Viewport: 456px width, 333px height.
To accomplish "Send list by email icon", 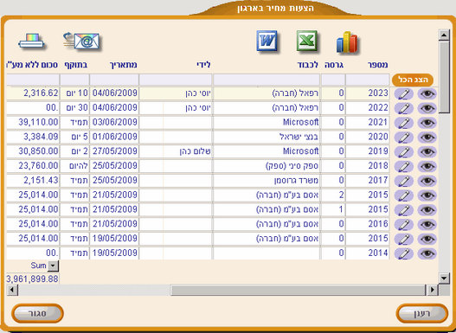I will point(81,42).
